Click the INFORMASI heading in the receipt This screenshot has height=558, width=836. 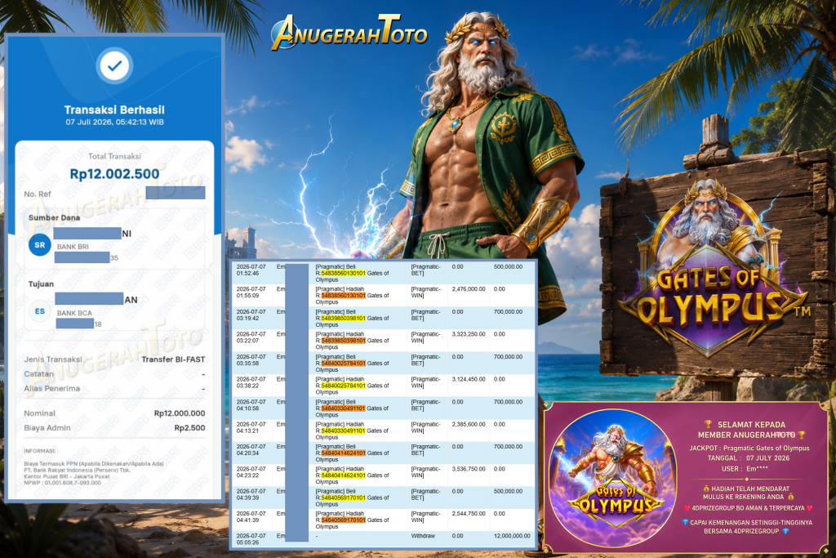(39, 451)
